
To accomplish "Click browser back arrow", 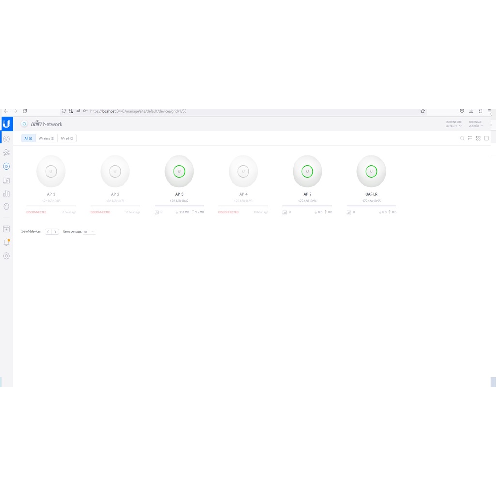I will [x=6, y=111].
